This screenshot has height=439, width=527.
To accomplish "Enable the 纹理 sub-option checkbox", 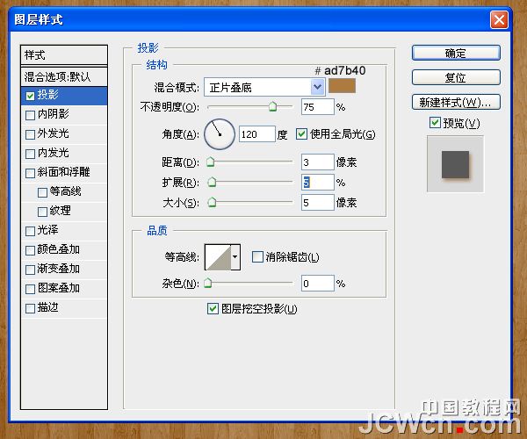I will click(x=42, y=212).
